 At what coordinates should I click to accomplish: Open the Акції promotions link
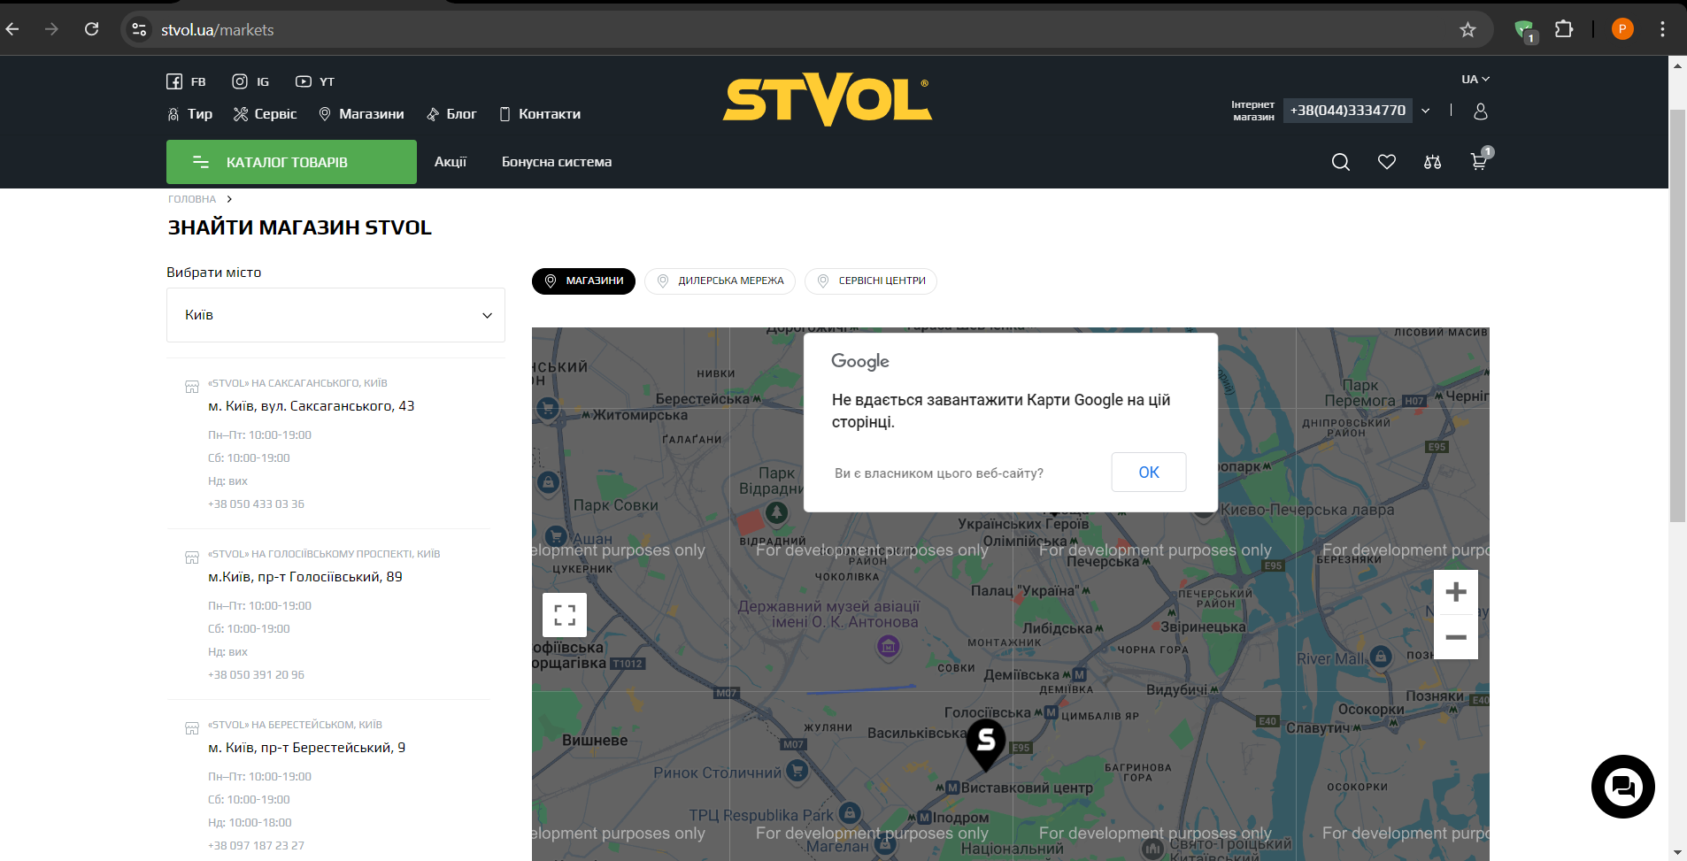[x=451, y=162]
